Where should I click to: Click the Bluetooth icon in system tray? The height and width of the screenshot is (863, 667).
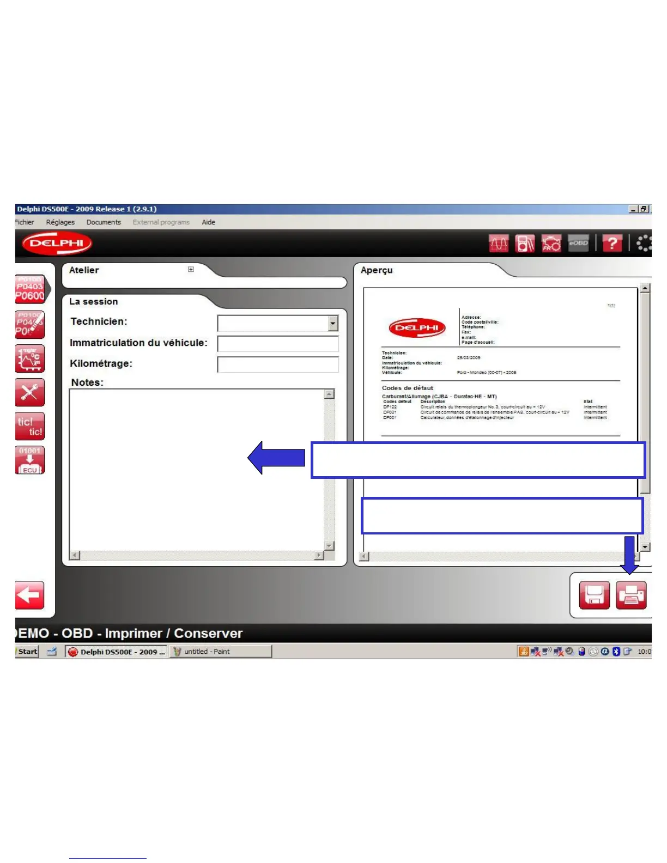(616, 651)
